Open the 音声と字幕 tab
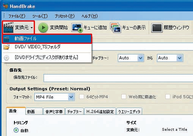Screen dimensions: 193x136 (x=54, y=111)
